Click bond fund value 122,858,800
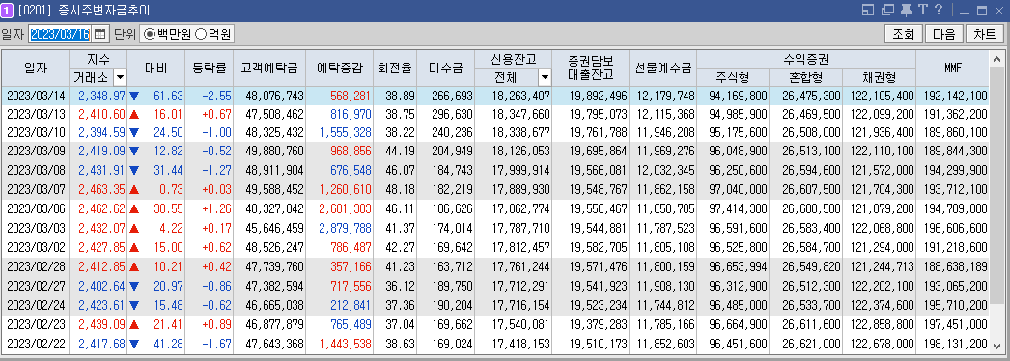This screenshot has height=361, width=1010. [882, 324]
